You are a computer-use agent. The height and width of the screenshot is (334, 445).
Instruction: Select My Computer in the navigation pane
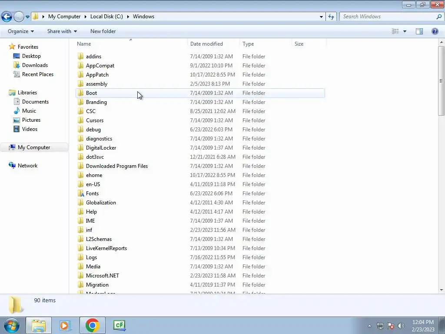[34, 147]
